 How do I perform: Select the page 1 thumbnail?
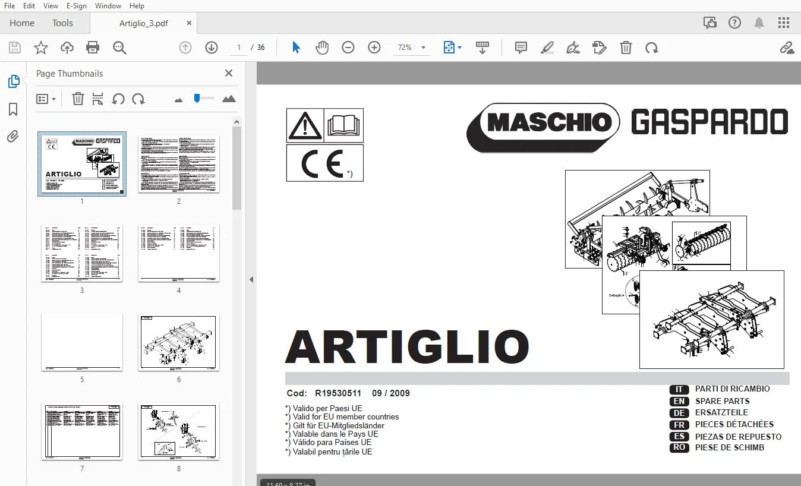click(x=82, y=163)
